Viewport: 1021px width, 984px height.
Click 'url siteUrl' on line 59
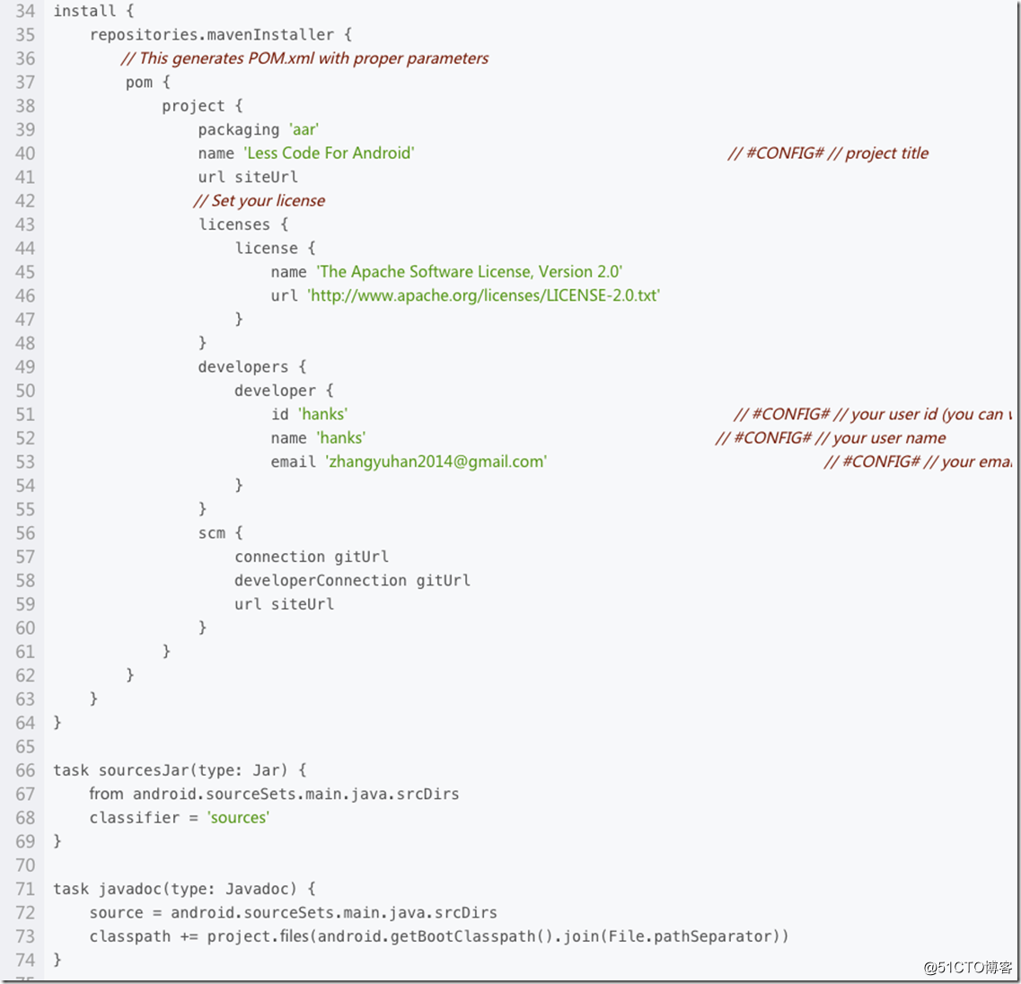click(285, 604)
